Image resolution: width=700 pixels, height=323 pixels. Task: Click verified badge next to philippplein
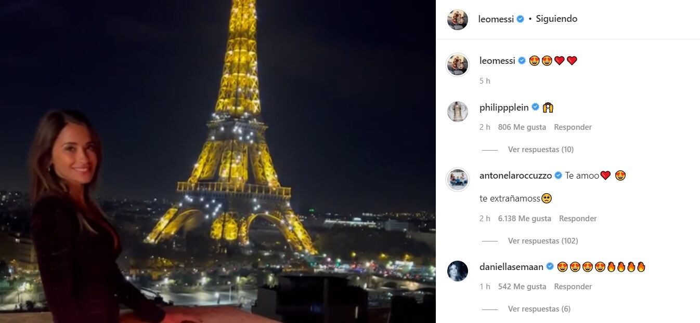[535, 107]
